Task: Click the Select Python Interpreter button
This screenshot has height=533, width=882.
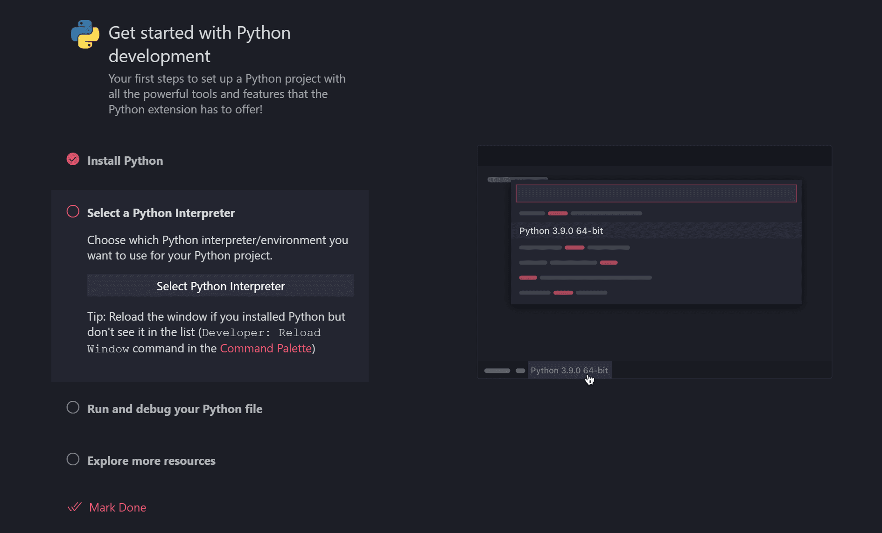Action: (220, 285)
